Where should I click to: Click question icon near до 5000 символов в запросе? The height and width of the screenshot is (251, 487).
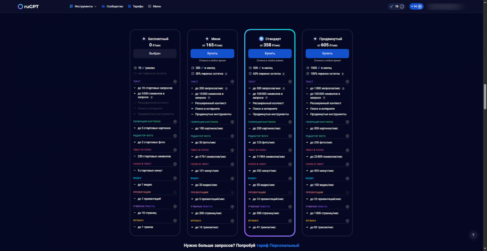point(152,97)
